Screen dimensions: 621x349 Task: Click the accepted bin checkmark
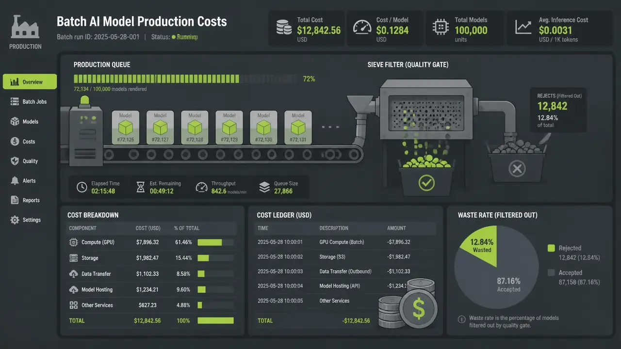tap(426, 182)
